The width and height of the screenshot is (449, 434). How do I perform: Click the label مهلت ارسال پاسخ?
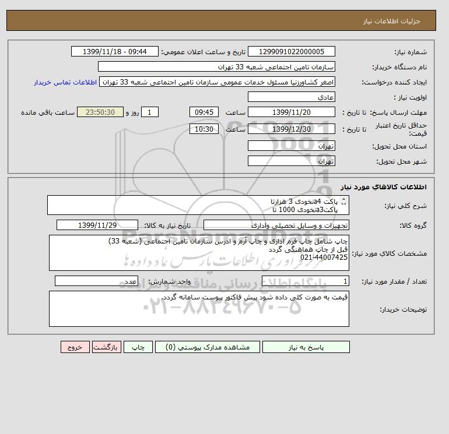(x=399, y=112)
